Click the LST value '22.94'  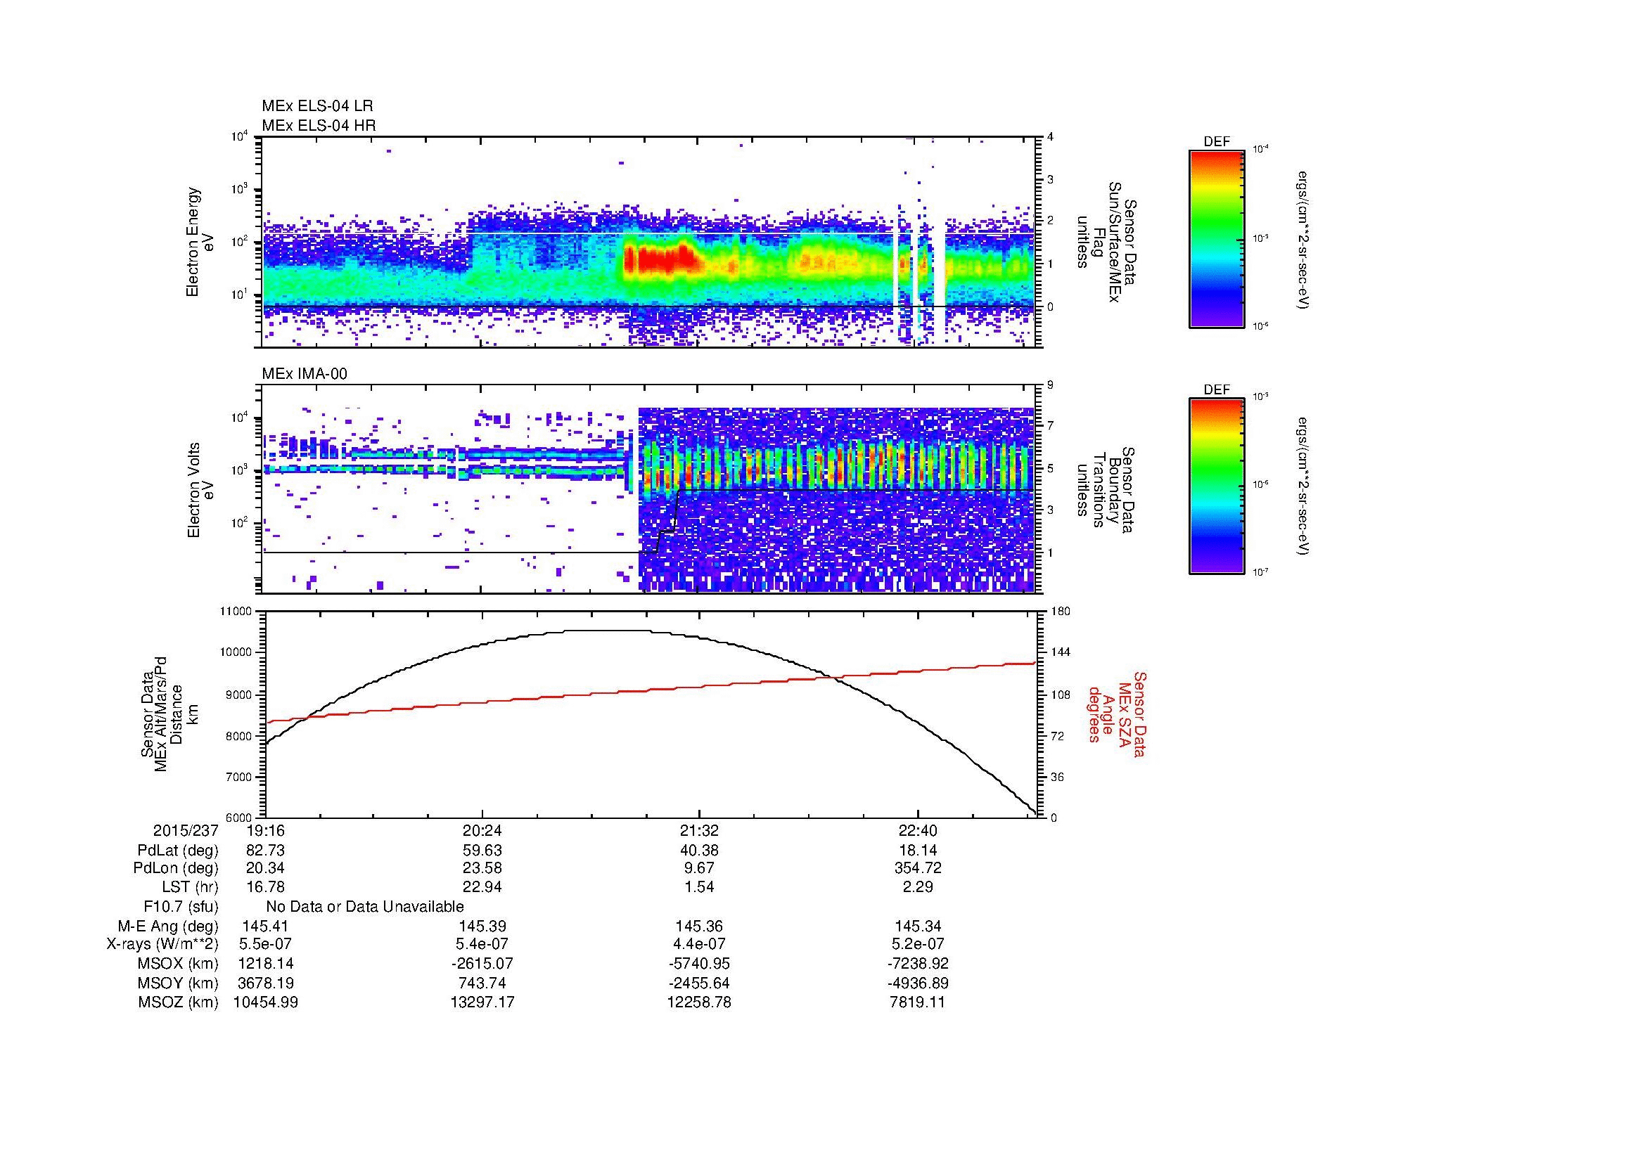(x=483, y=887)
